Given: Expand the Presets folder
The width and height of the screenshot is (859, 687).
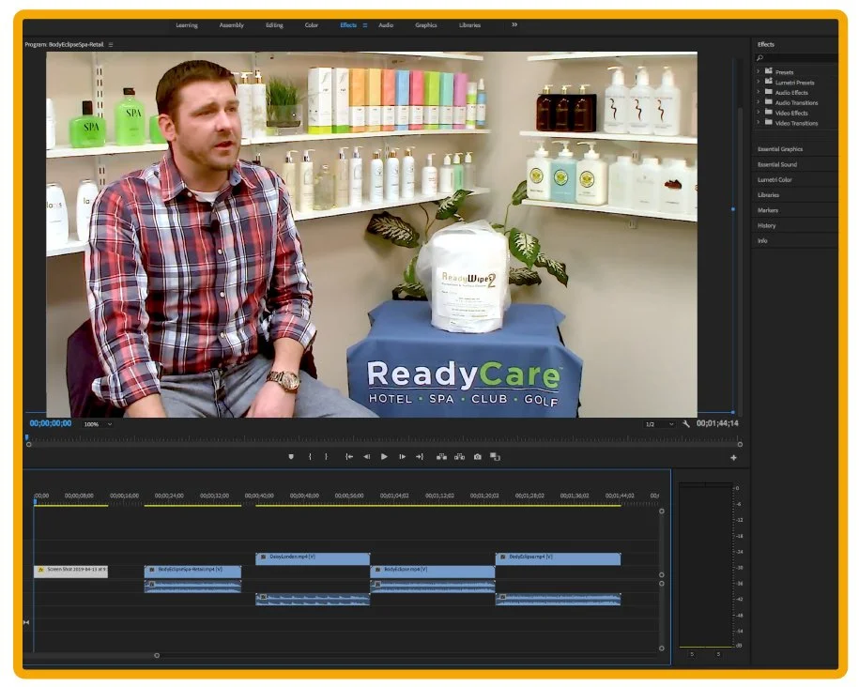Looking at the screenshot, I should coord(759,71).
